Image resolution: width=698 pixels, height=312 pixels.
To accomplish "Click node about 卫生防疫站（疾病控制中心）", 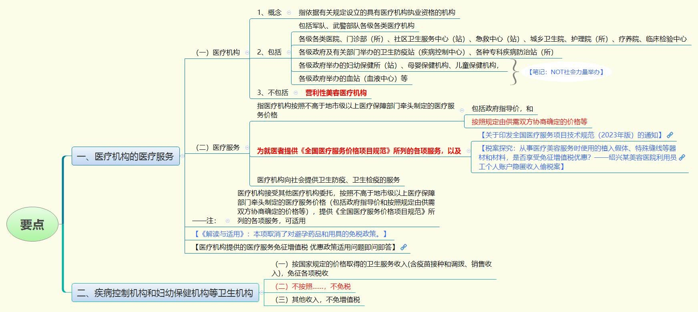I will 426,52.
